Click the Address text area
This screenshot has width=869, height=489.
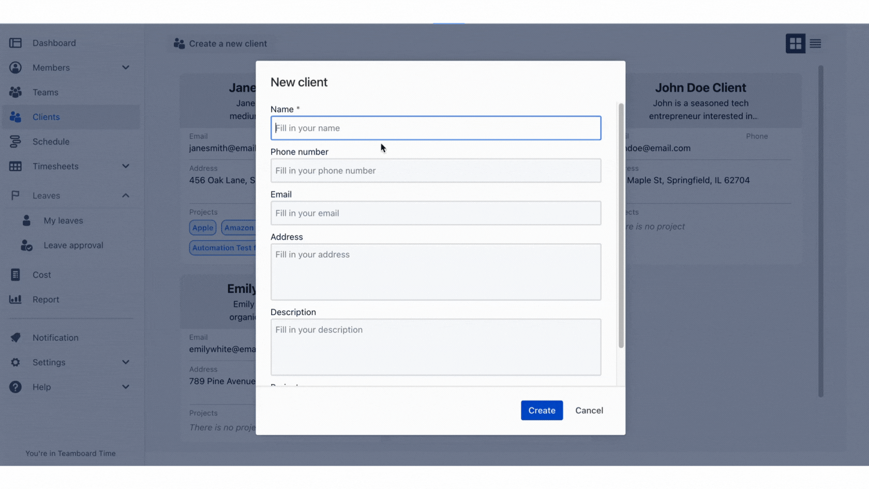(436, 272)
